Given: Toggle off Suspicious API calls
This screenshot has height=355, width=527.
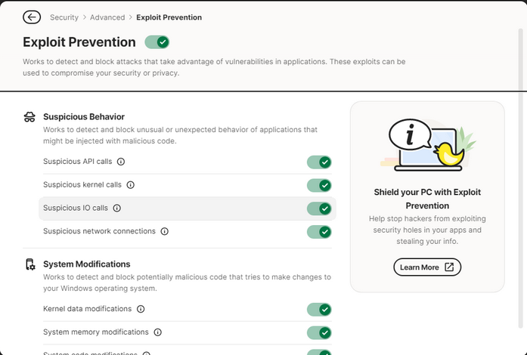Looking at the screenshot, I should point(319,162).
